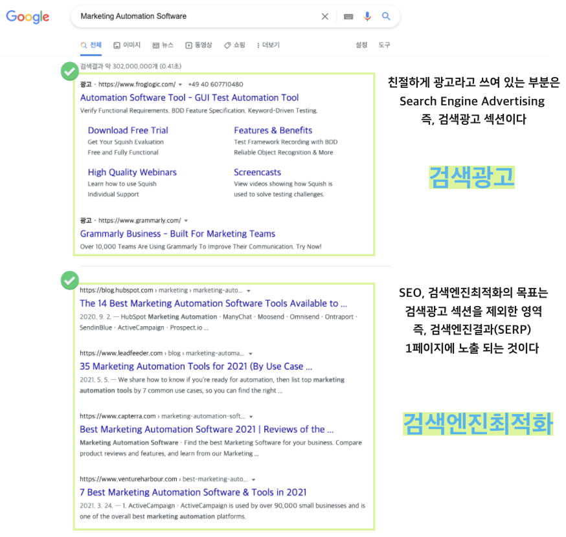Screen dimensions: 566x537
Task: Click 'Learn how to use Squish' description text
Action: (x=122, y=184)
